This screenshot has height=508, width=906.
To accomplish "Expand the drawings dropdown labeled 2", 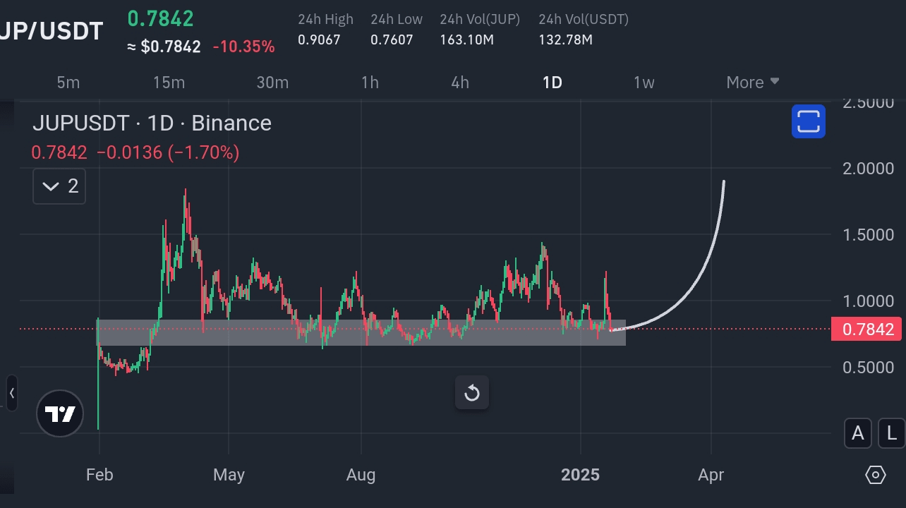I will [59, 186].
